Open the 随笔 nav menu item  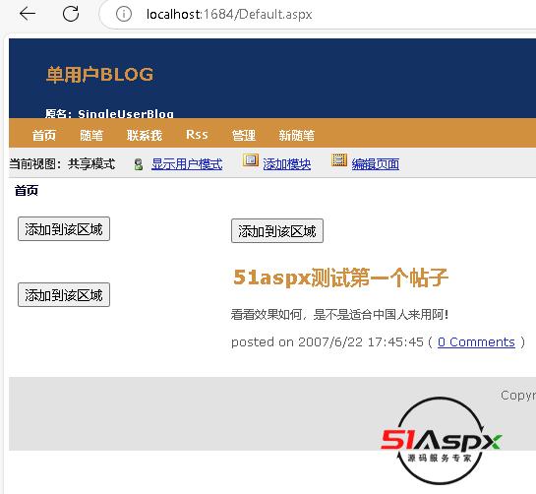pyautogui.click(x=91, y=135)
